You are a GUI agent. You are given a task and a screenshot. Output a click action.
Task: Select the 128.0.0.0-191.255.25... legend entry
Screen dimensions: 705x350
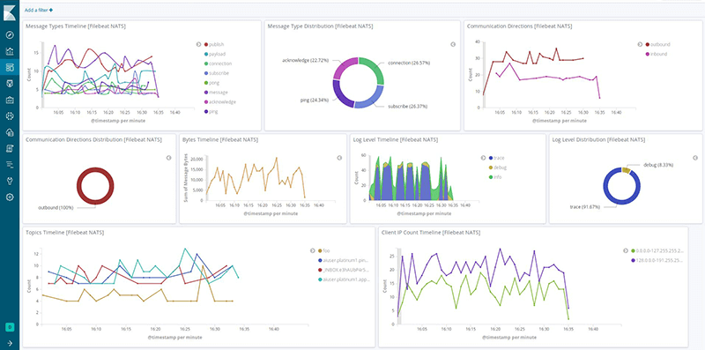(x=657, y=260)
